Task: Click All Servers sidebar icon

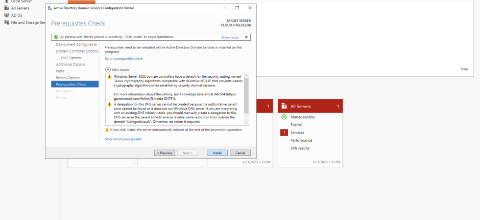Action: pyautogui.click(x=6, y=8)
